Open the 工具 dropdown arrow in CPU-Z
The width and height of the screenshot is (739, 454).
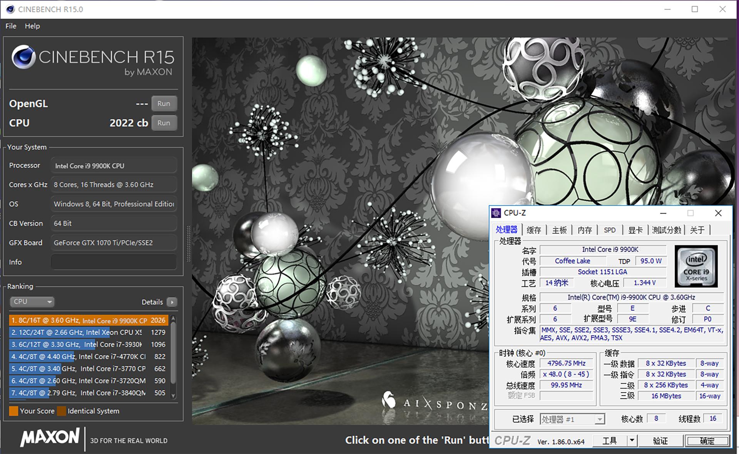(632, 440)
